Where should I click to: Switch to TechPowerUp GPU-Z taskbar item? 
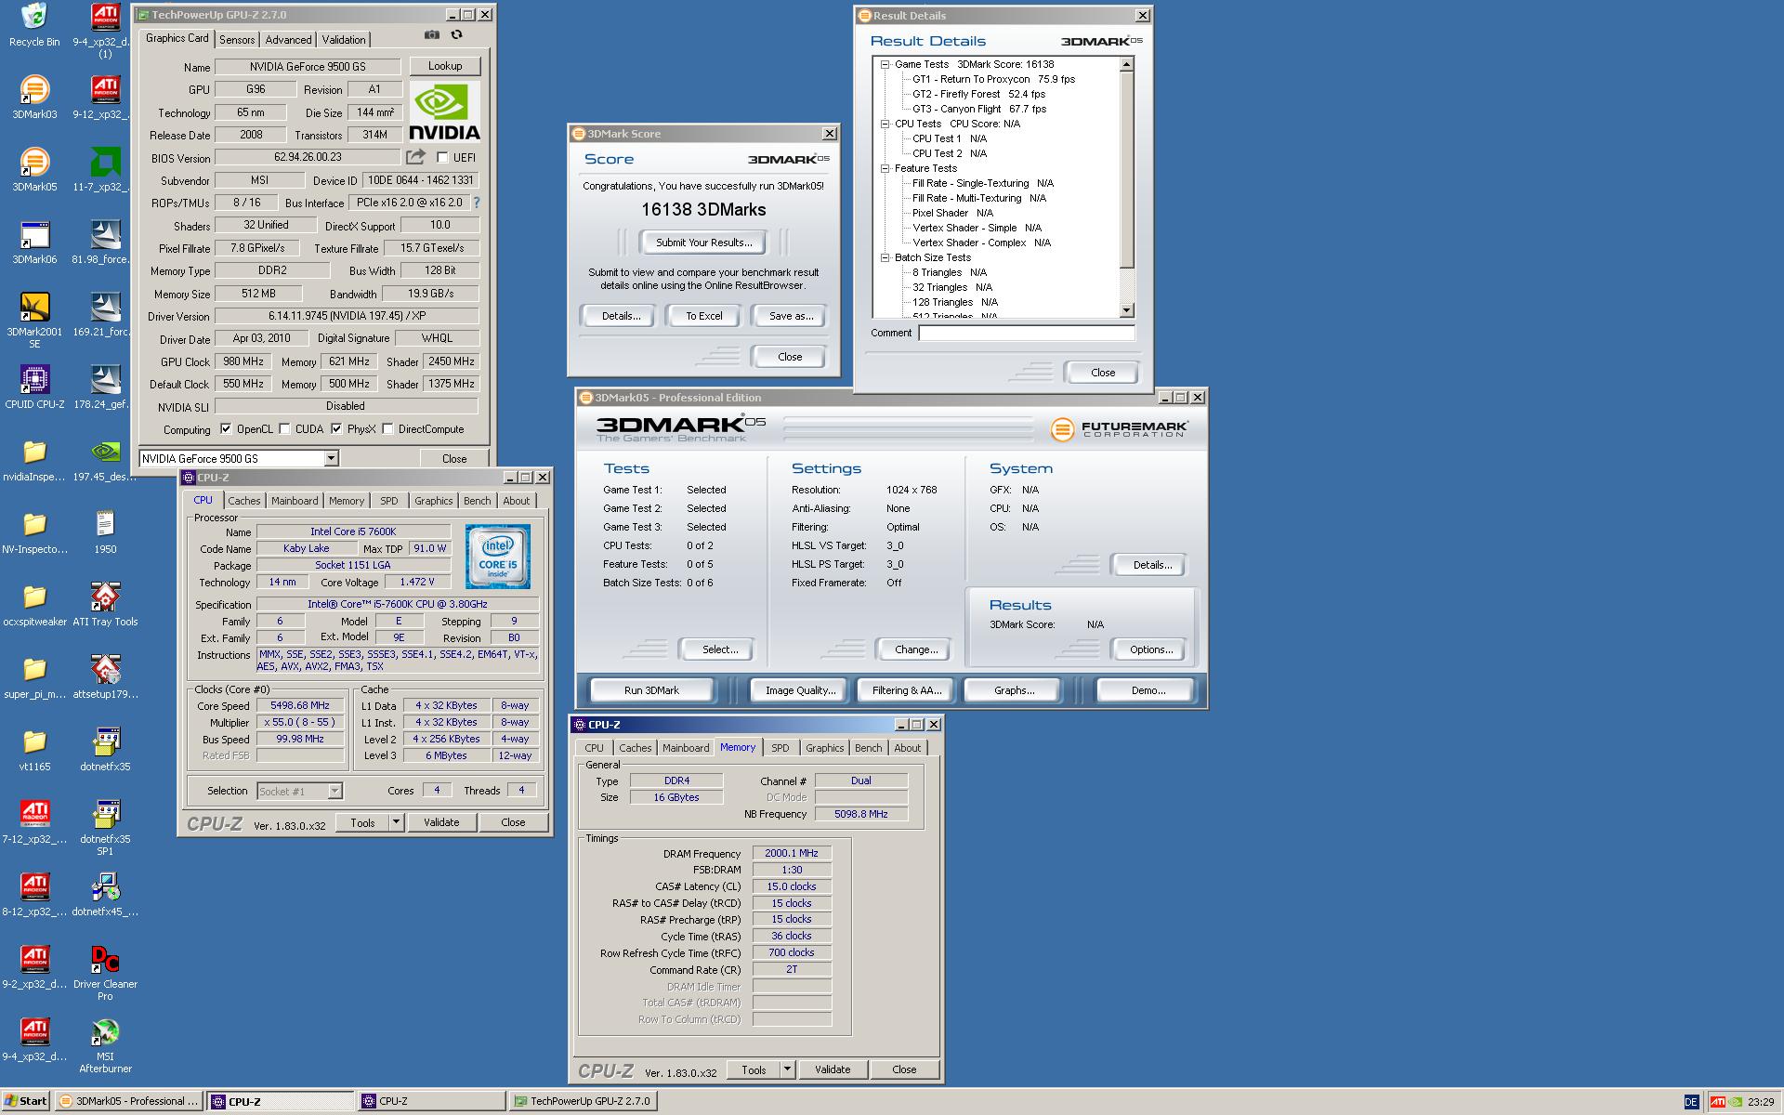pos(584,1101)
